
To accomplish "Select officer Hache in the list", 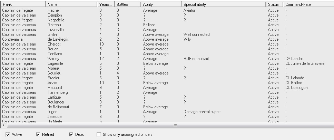I will (x=167, y=10).
